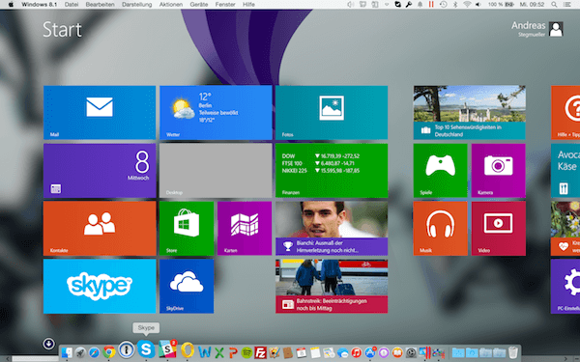Screen dimensions: 580x362
Task: Launch PowerPoint from the Dock
Action: [x=233, y=352]
